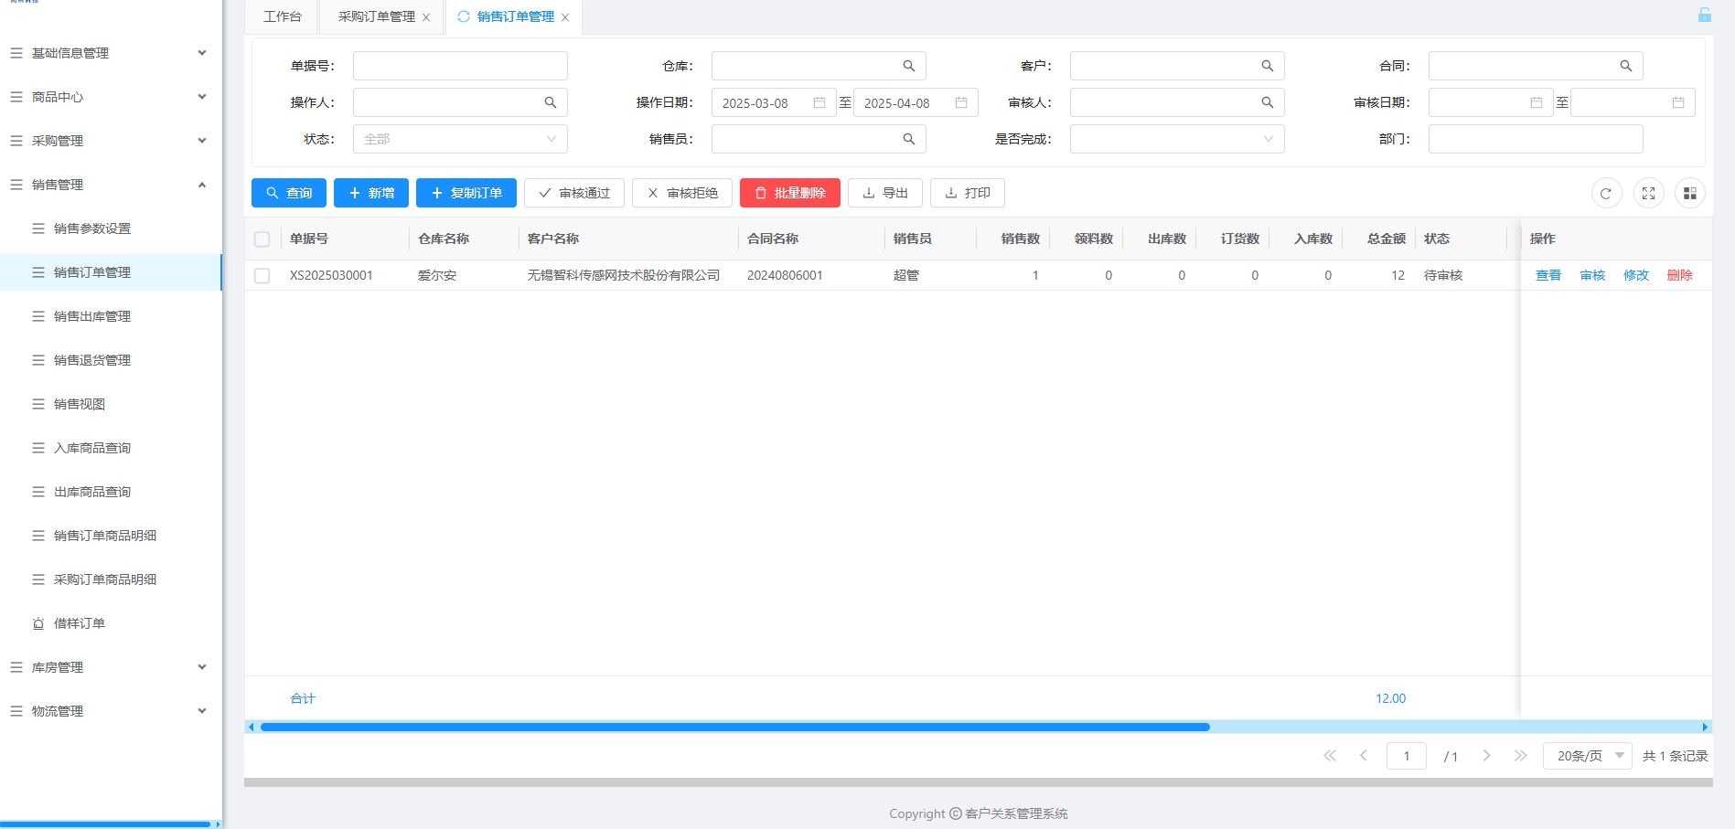
Task: Click 修改 link in the order row
Action: [1636, 275]
